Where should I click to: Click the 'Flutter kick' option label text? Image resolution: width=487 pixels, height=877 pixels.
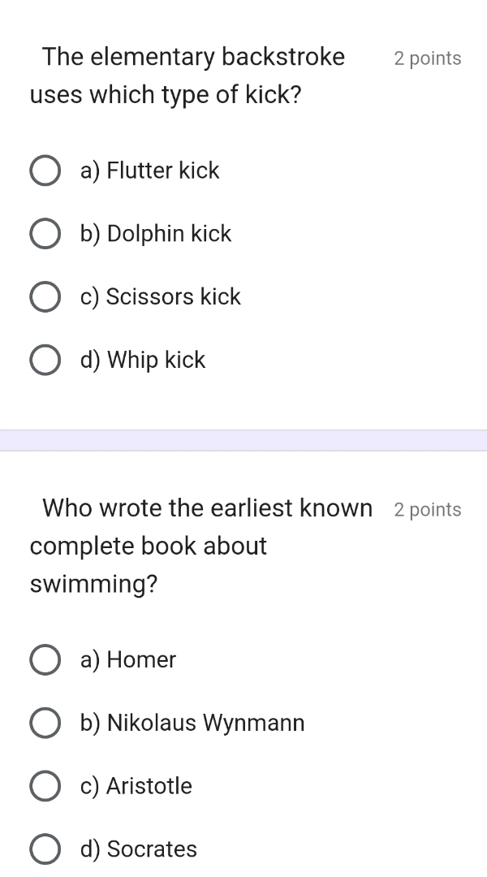click(x=150, y=171)
